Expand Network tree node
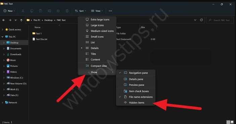 2,103
